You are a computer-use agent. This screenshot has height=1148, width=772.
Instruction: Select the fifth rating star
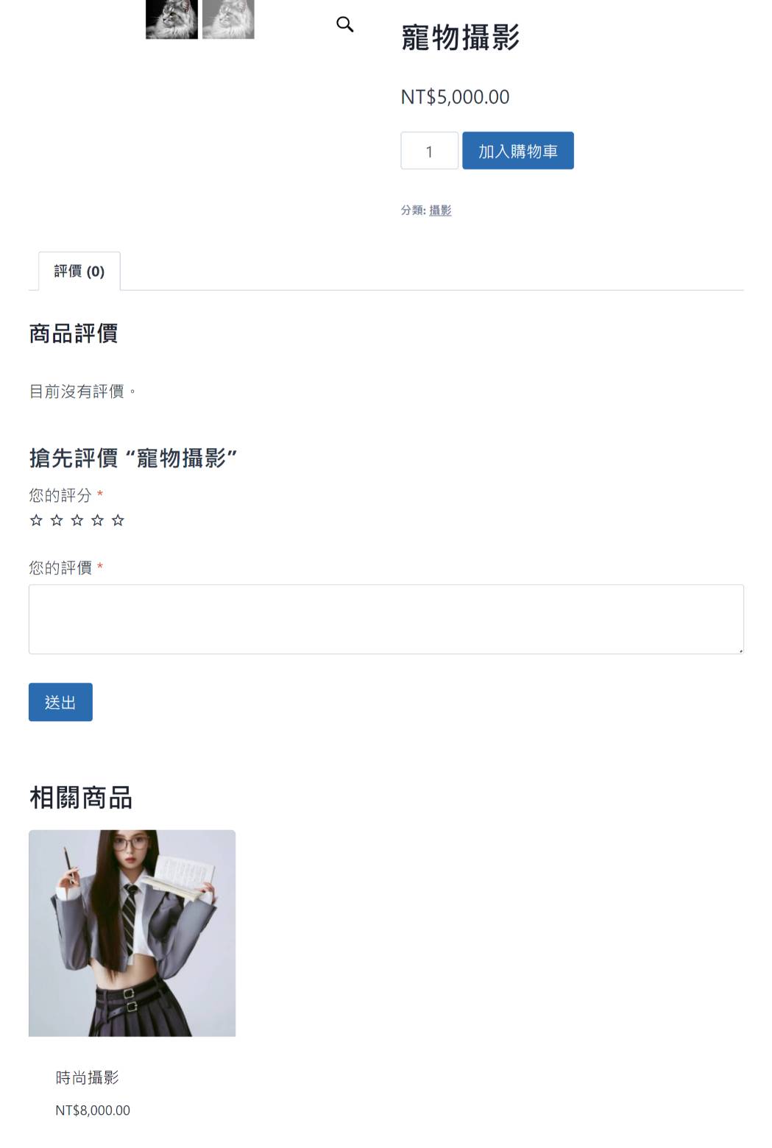[118, 520]
